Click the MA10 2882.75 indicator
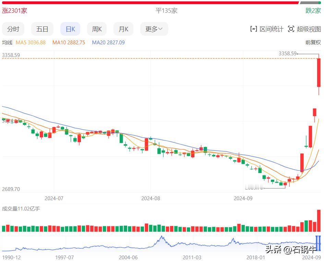Viewport: 324px width, 261px height. click(x=69, y=43)
